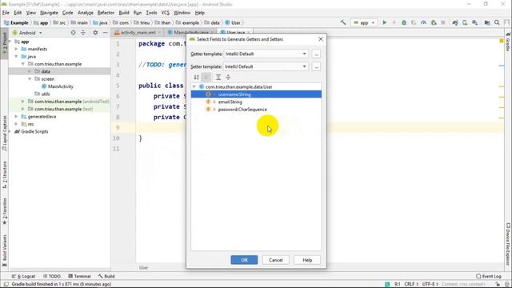The width and height of the screenshot is (512, 288).
Task: Start debugging app with bug icon
Action: tap(404, 22)
